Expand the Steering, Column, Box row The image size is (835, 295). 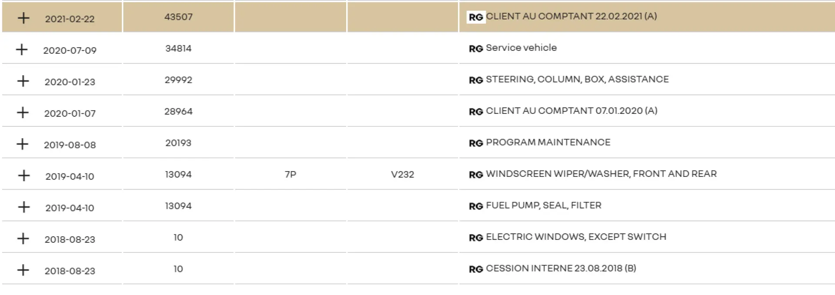coord(23,81)
